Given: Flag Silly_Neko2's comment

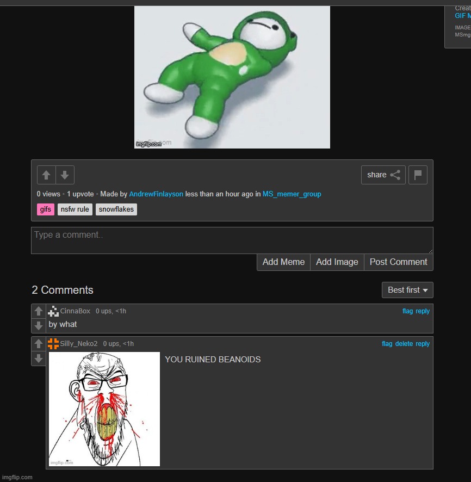Looking at the screenshot, I should pyautogui.click(x=387, y=344).
